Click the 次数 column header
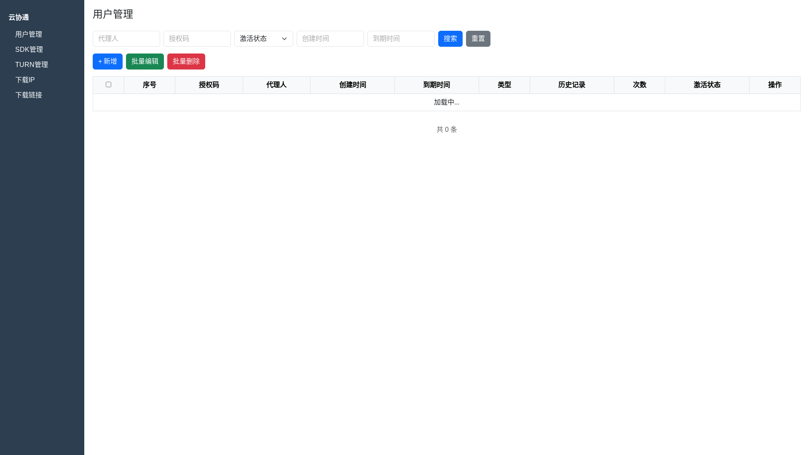 pos(640,85)
